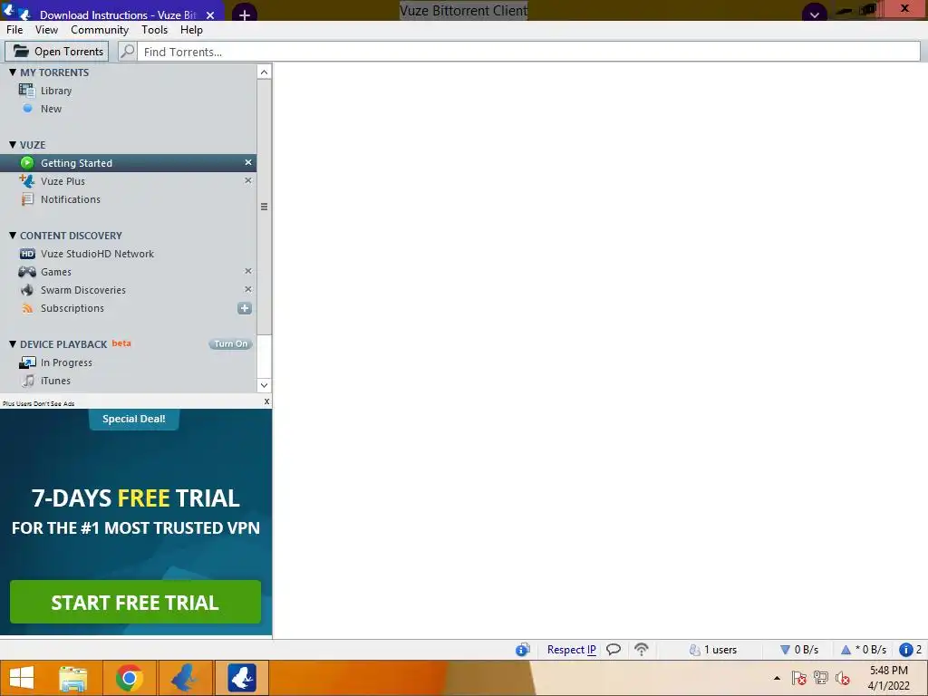
Task: Click the download speed down-arrow icon
Action: 785,650
